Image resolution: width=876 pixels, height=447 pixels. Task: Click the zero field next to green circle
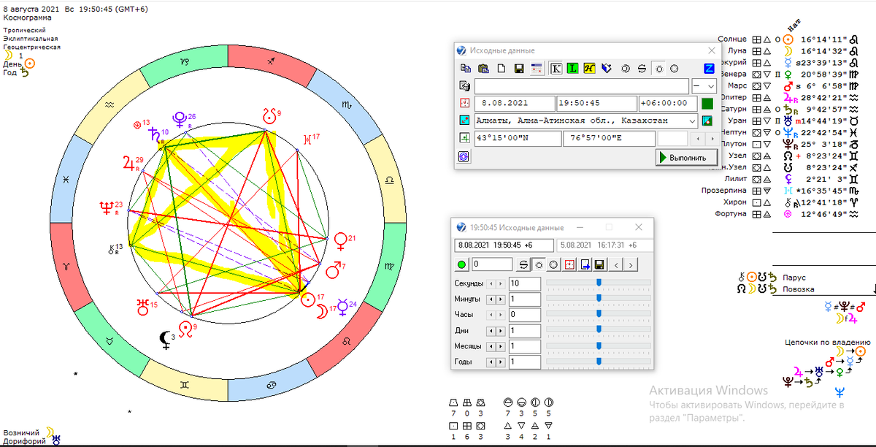[x=492, y=264]
